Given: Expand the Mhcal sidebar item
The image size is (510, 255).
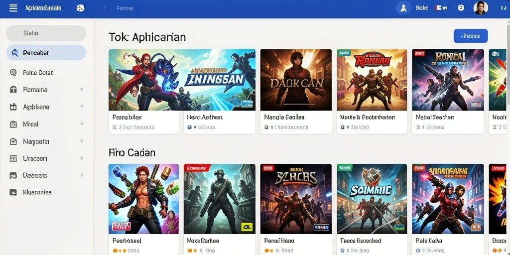Looking at the screenshot, I should click(82, 124).
